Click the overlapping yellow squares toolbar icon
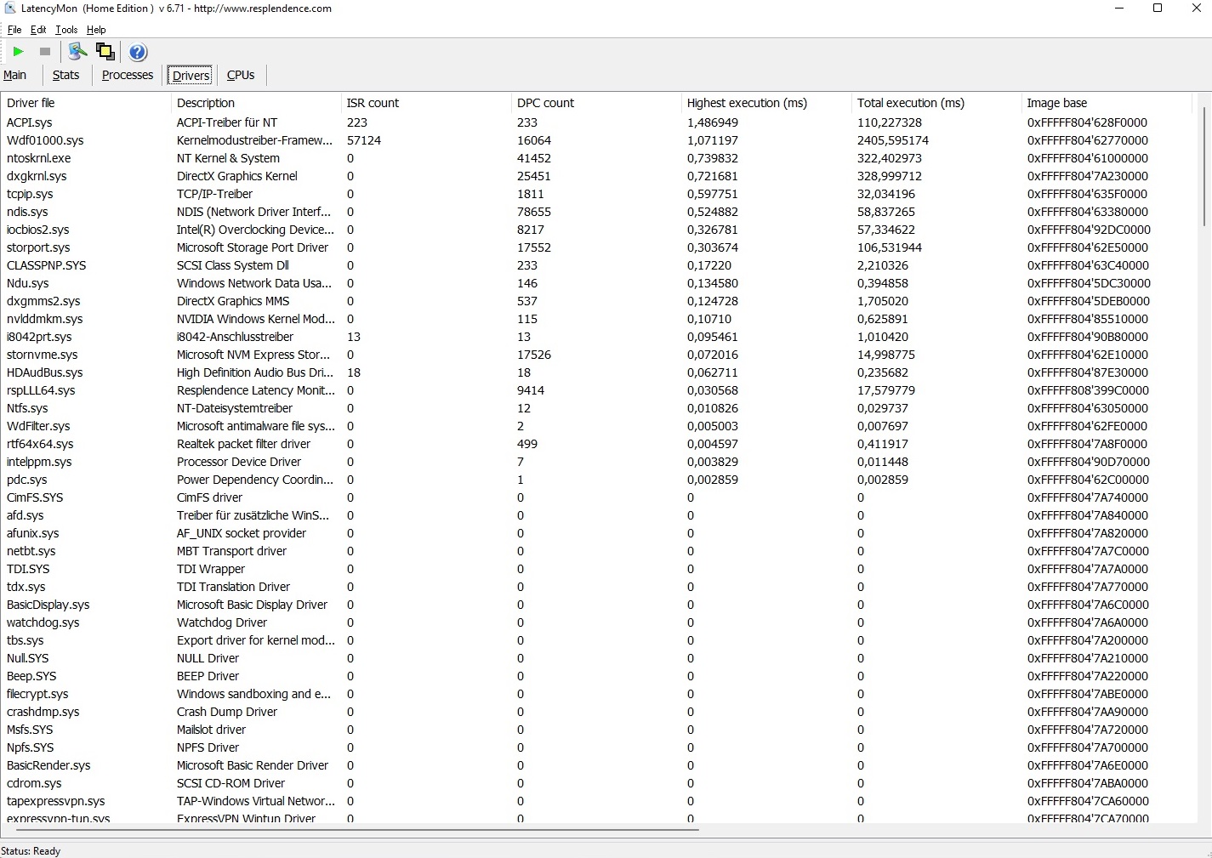This screenshot has width=1212, height=858. [x=105, y=52]
